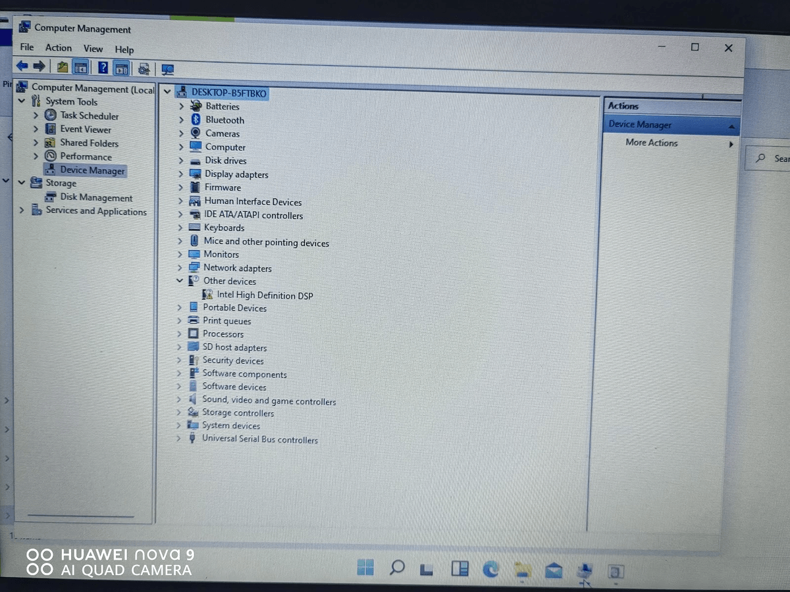Click the Forward navigation arrow icon
The image size is (790, 592).
tap(39, 67)
